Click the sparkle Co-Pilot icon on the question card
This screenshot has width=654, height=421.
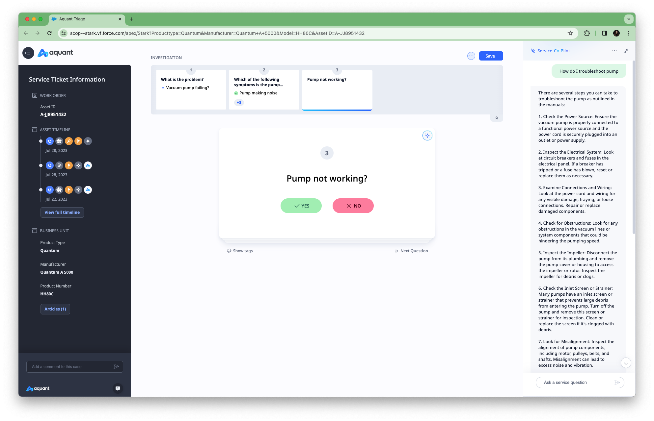tap(427, 136)
